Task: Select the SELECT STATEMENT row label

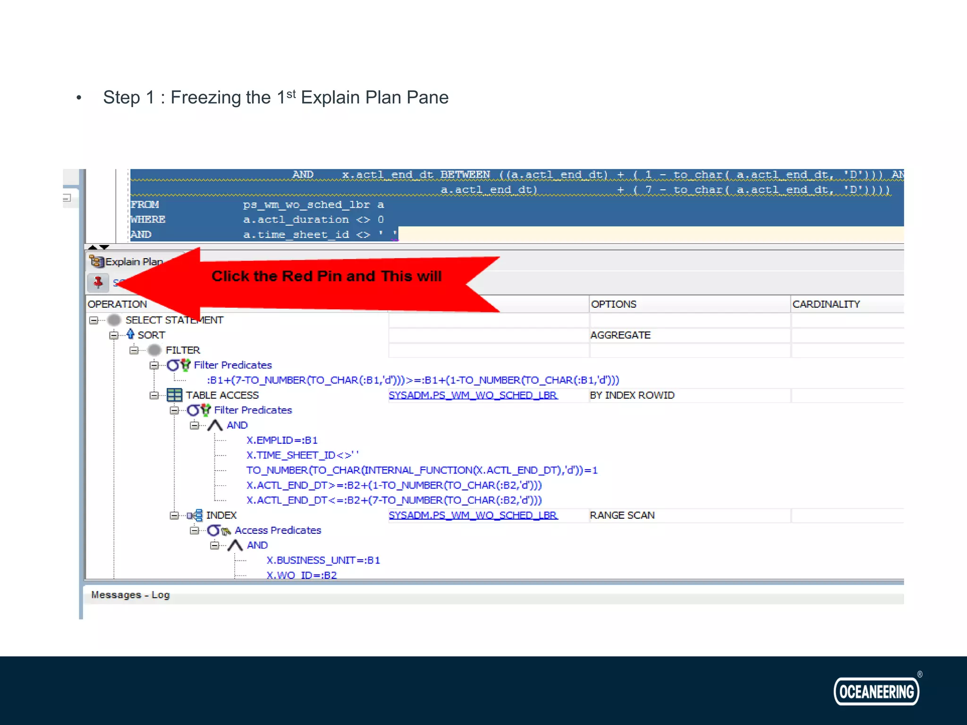Action: (x=174, y=320)
